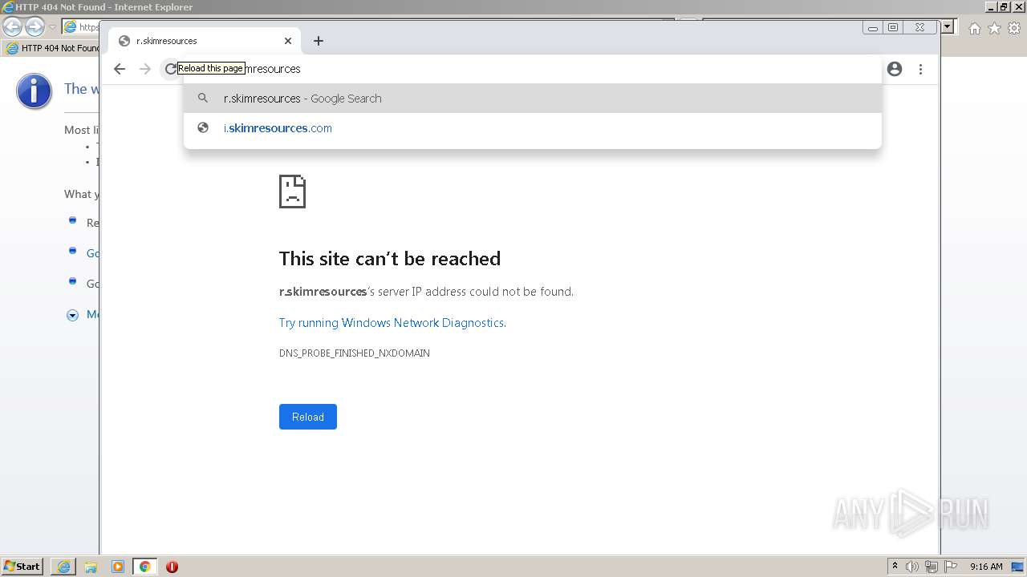Choose the i.skimresources.com suggestion
This screenshot has height=577, width=1027.
533,128
